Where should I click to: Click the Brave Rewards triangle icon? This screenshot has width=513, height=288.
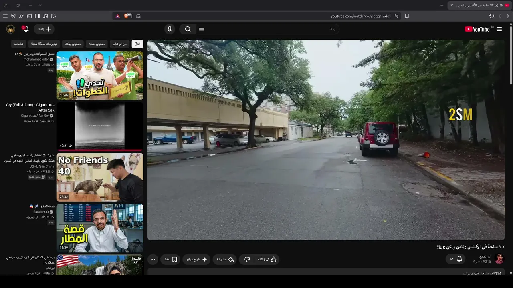[117, 16]
